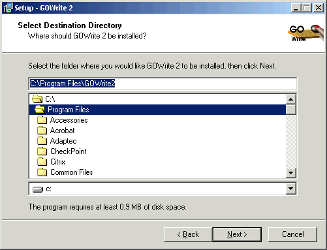Click the folder list scrollbar track below thumb
This screenshot has width=327, height=250.
point(291,141)
